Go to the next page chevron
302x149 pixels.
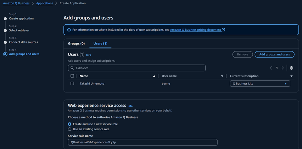(283, 68)
